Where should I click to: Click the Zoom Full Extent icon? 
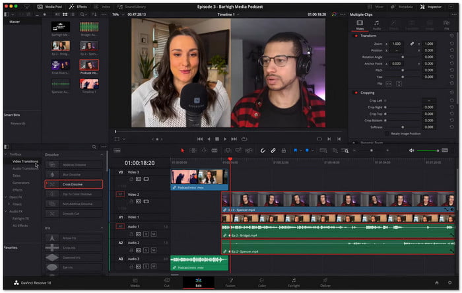click(x=323, y=150)
